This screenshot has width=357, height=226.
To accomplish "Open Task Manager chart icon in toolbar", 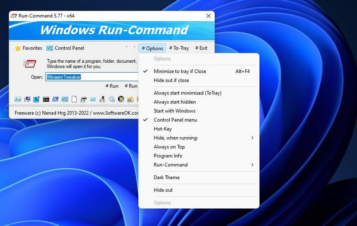I will (18, 99).
